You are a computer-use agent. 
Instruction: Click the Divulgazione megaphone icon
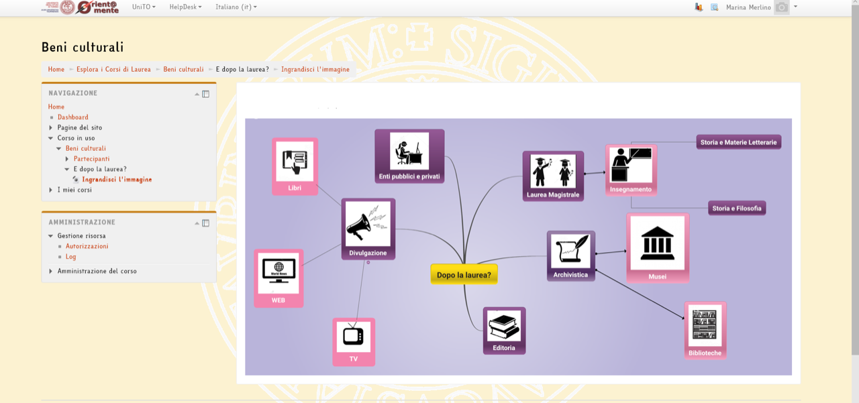pyautogui.click(x=368, y=224)
